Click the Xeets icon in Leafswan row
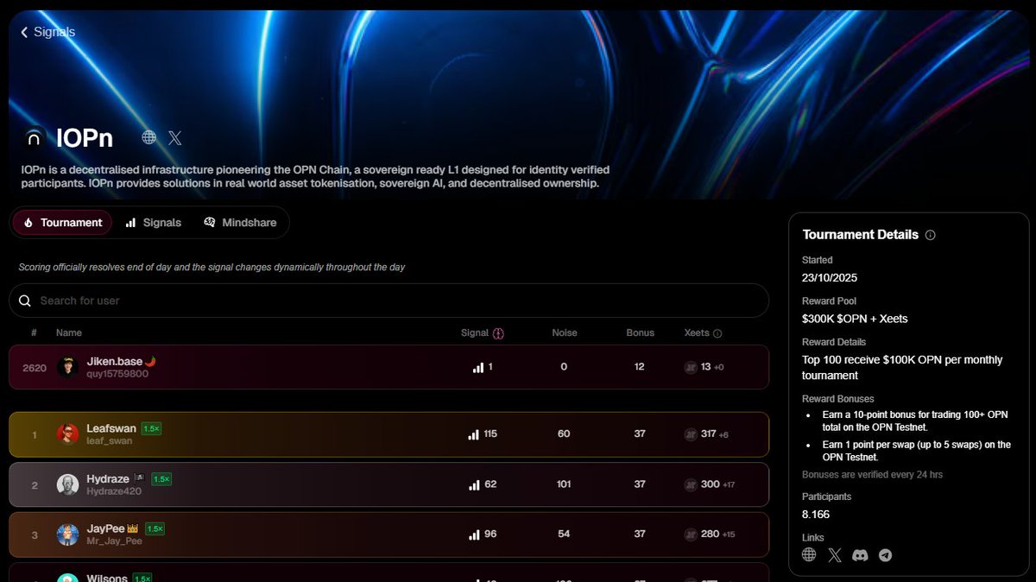1036x582 pixels. pyautogui.click(x=691, y=434)
